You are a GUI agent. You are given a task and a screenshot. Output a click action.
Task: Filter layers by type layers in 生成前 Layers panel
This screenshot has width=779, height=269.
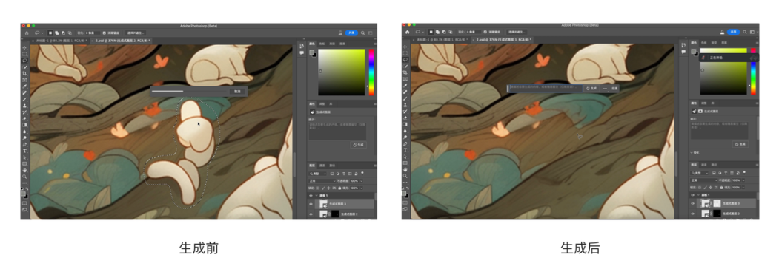pyautogui.click(x=344, y=174)
